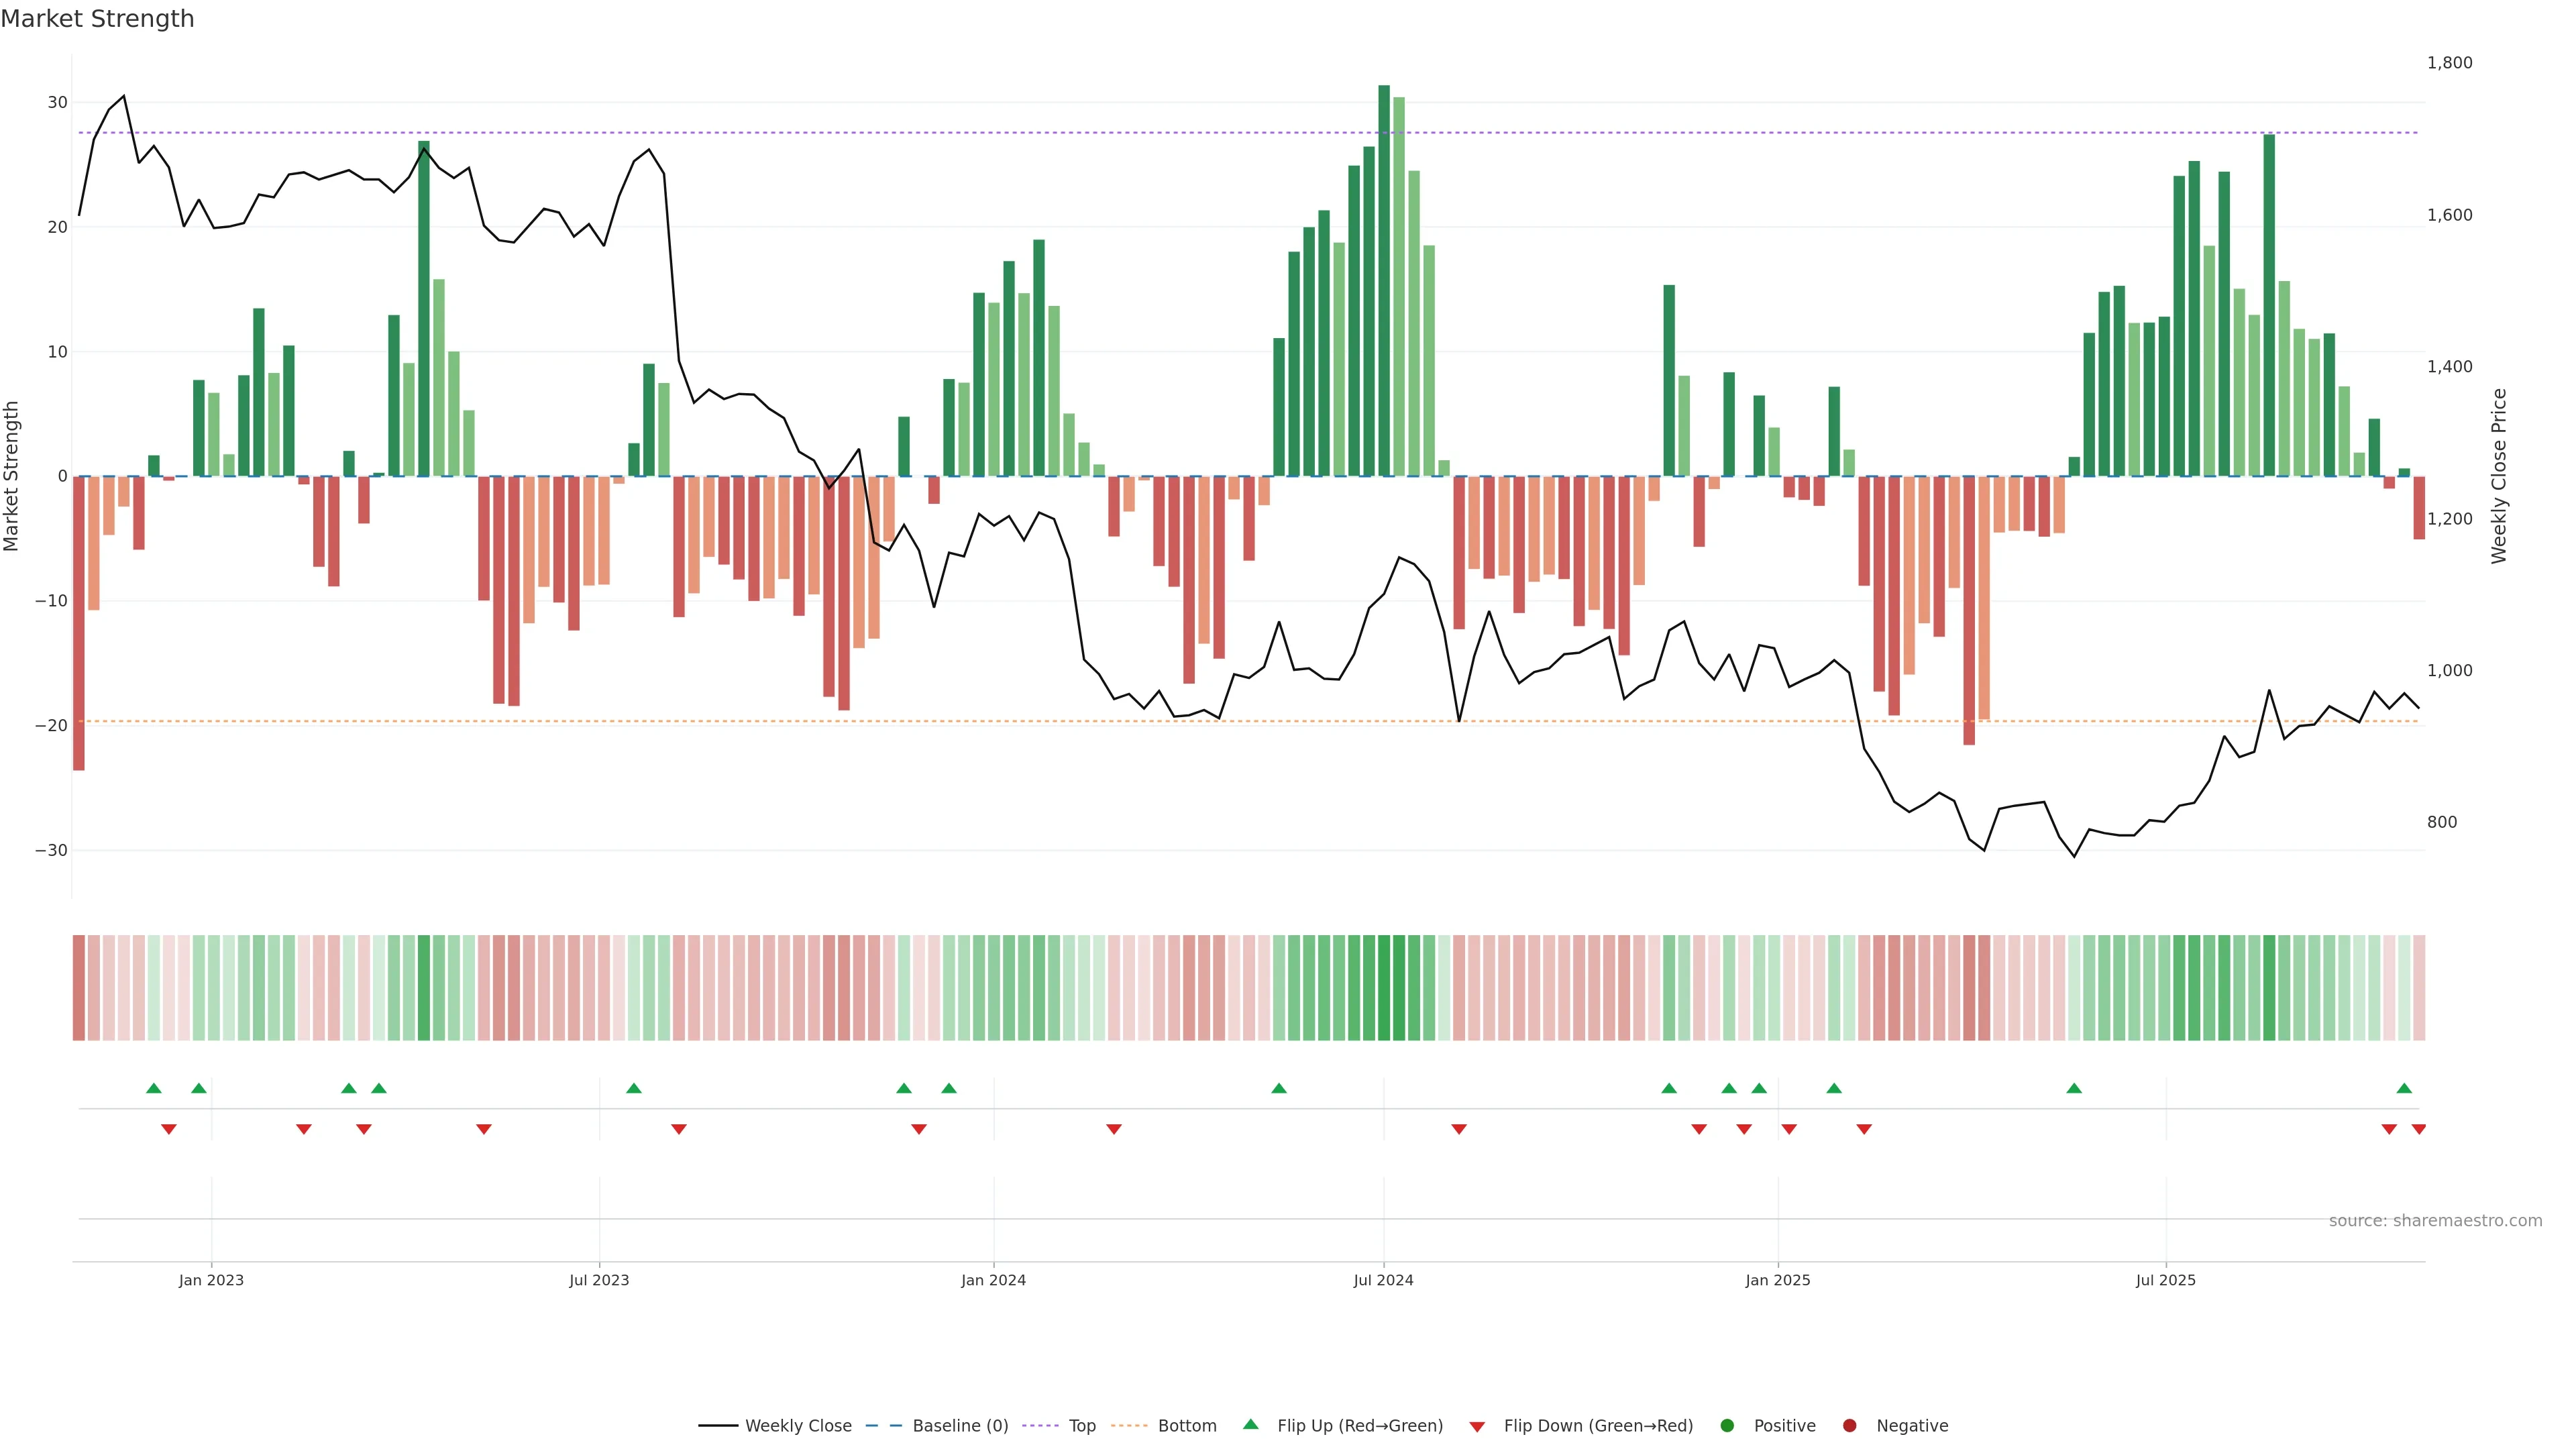Click the Jan 2023 x-axis label
The width and height of the screenshot is (2576, 1449).
211,1280
